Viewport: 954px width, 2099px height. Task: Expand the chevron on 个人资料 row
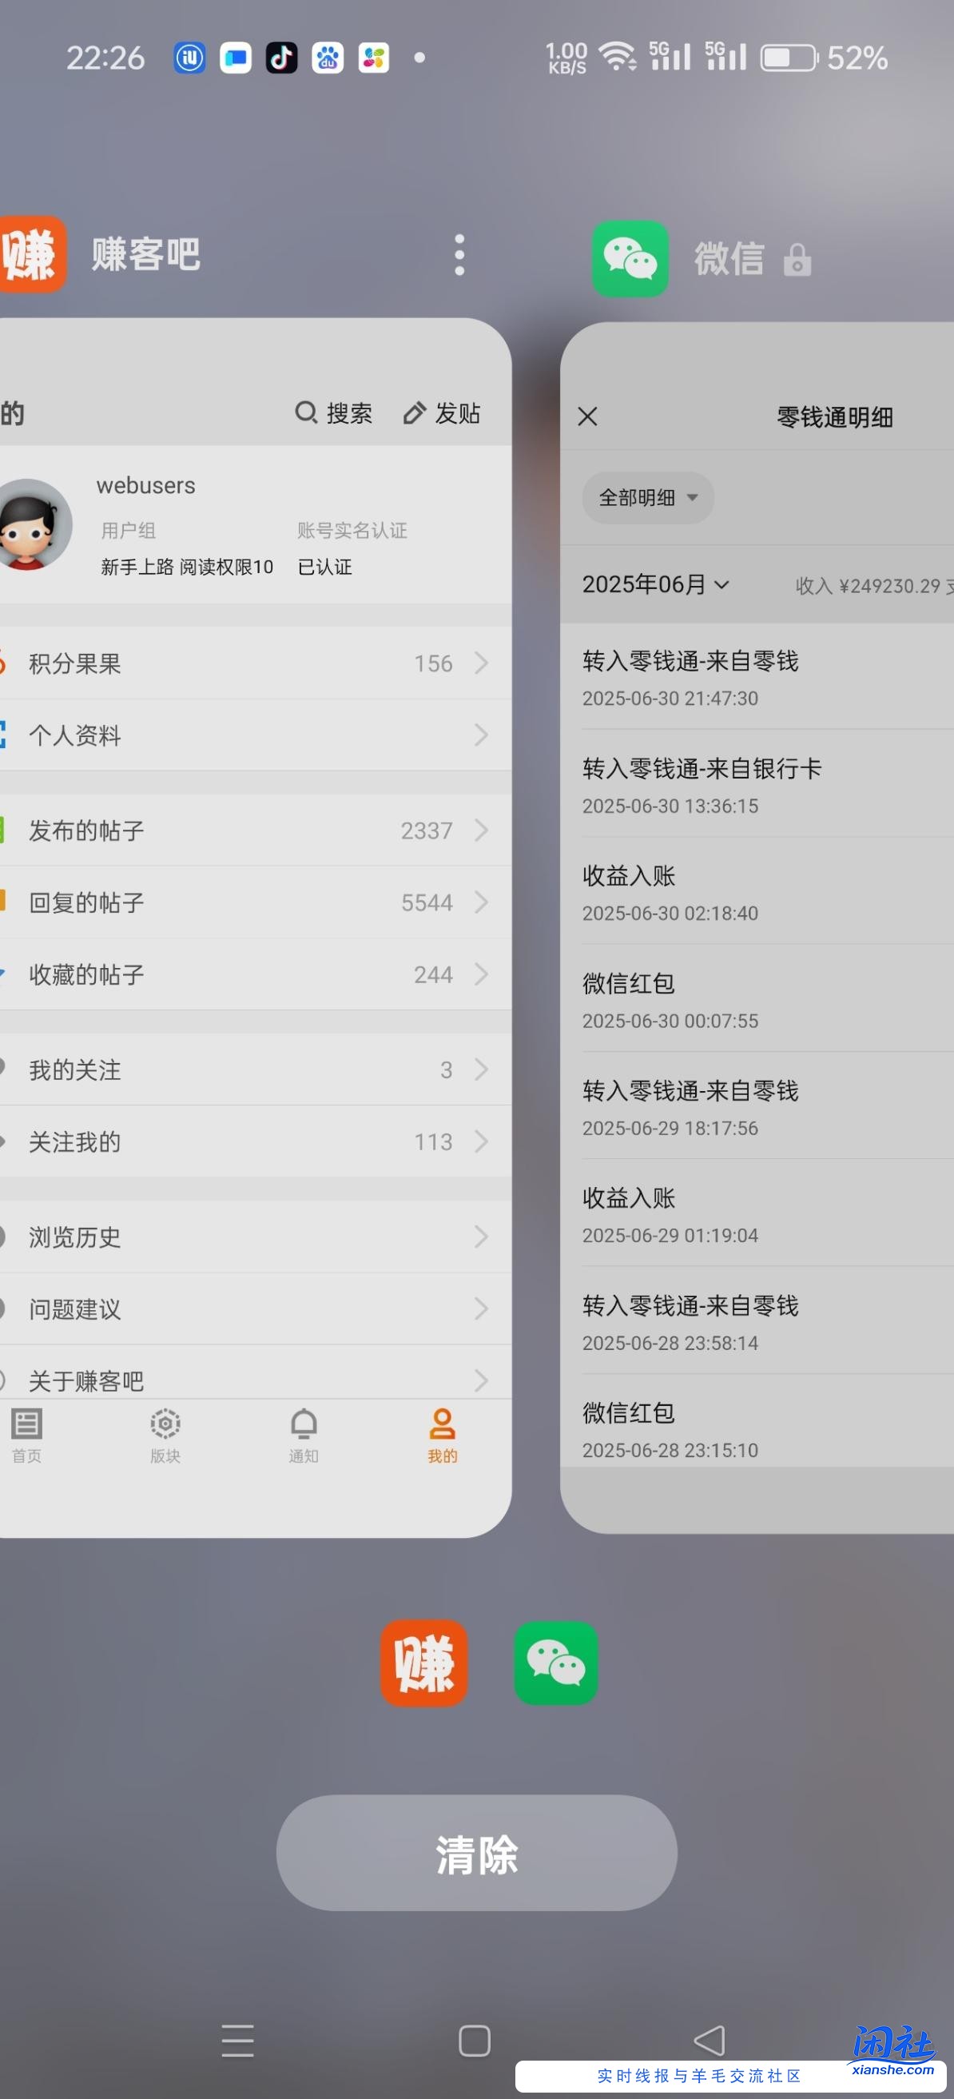tap(481, 735)
